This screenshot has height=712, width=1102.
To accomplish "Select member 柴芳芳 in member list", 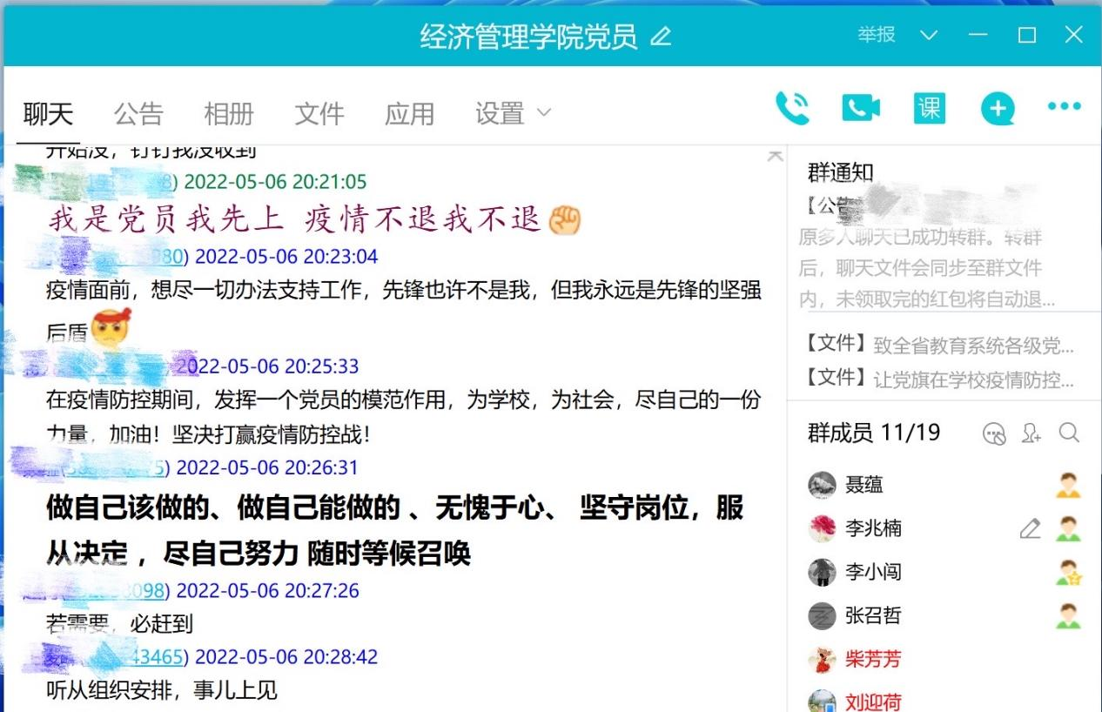I will pos(872,659).
